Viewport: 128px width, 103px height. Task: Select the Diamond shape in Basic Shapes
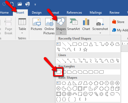tap(91, 83)
